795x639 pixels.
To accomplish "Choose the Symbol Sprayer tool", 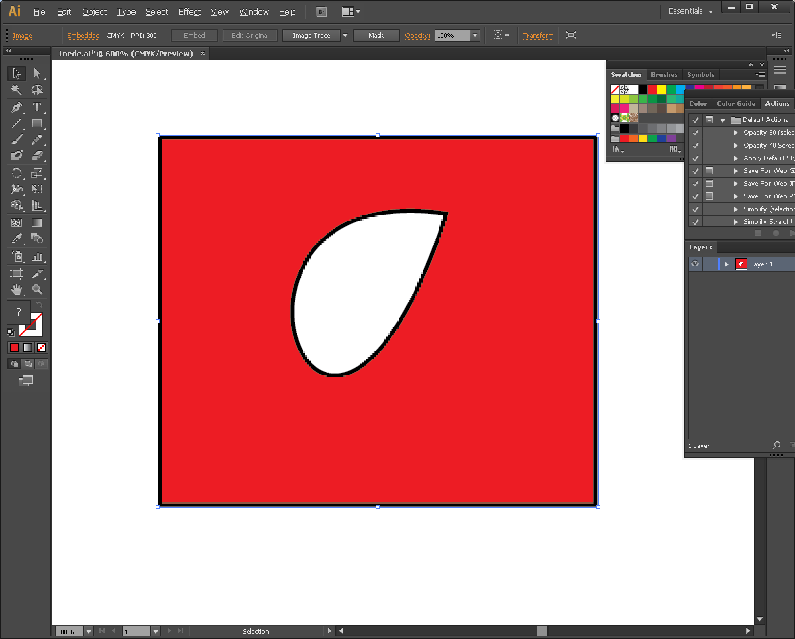I will pyautogui.click(x=17, y=256).
